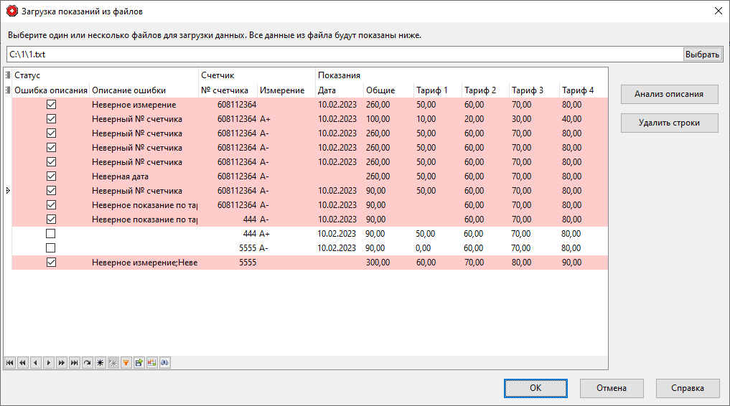Go to the last record in navigator
The width and height of the screenshot is (730, 406).
74,363
